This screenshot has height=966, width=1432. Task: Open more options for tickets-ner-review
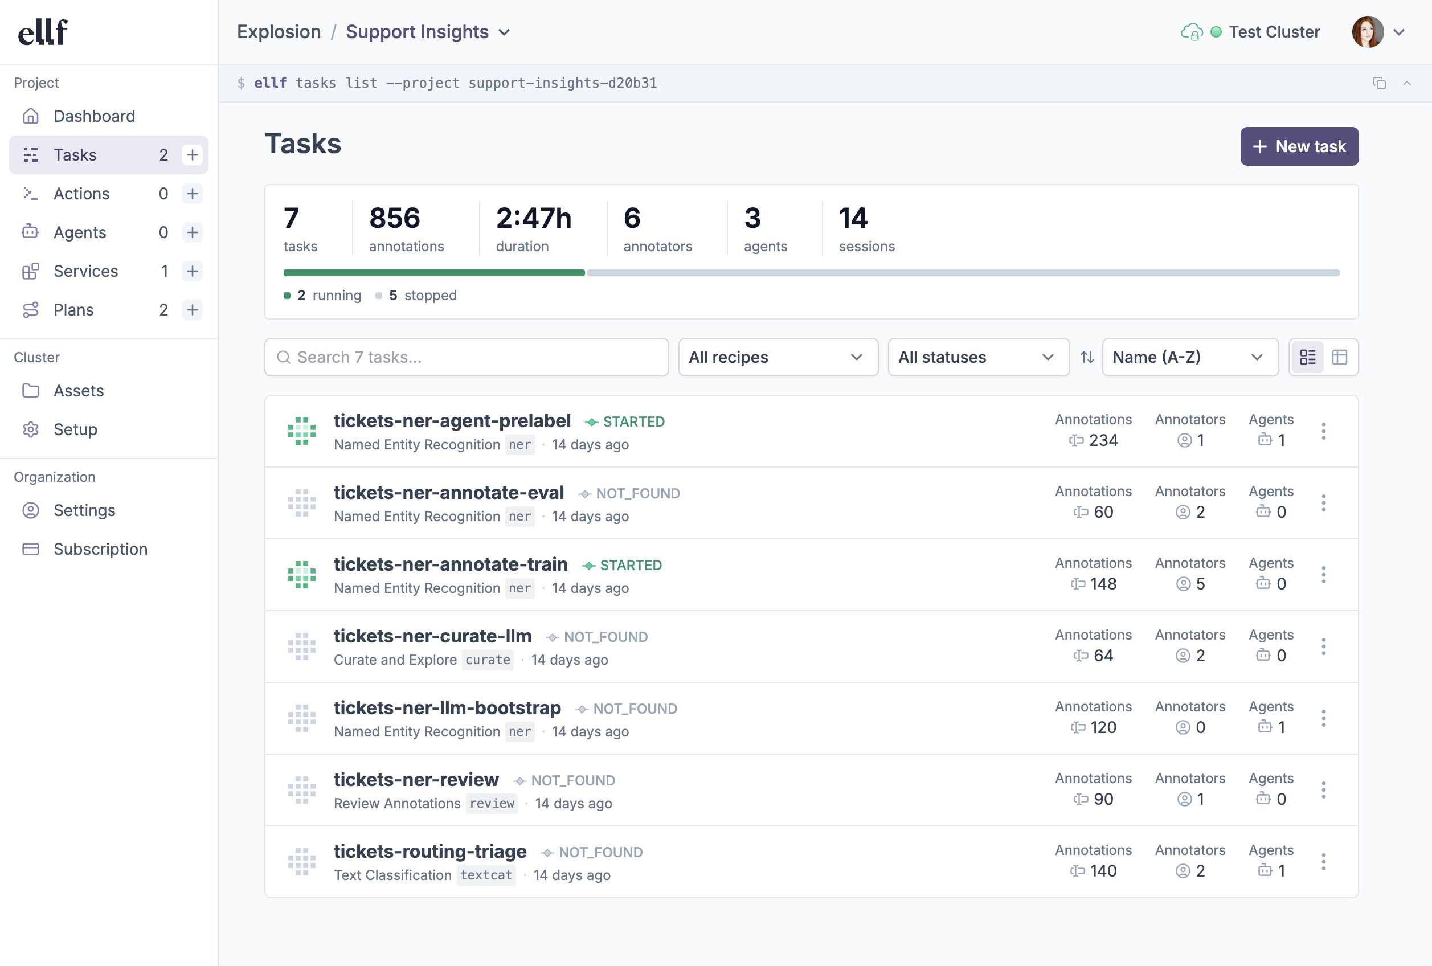(x=1323, y=791)
